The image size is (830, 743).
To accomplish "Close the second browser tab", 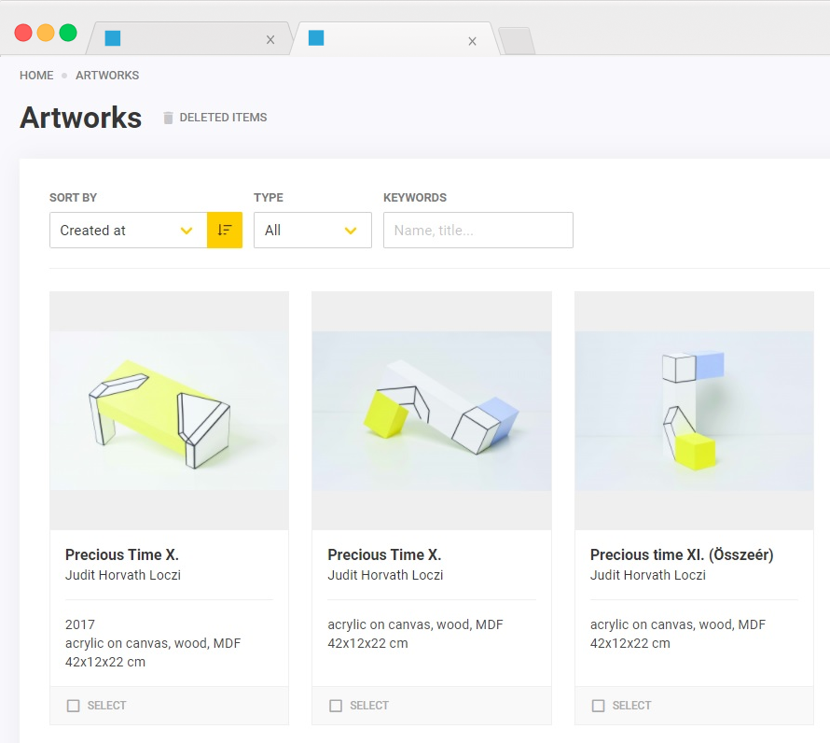I will (472, 41).
